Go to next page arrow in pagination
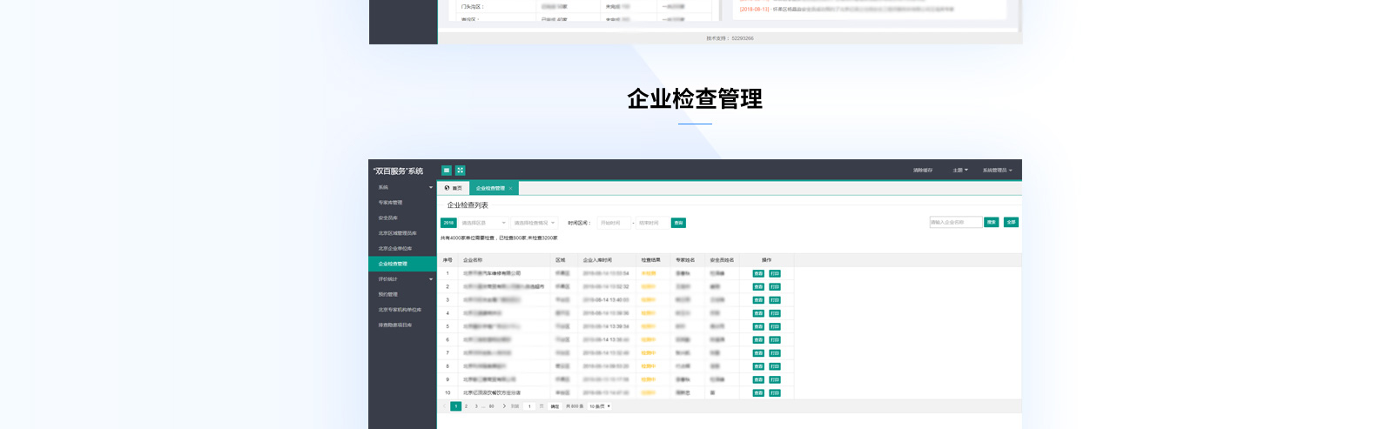The image size is (1393, 429). [504, 406]
